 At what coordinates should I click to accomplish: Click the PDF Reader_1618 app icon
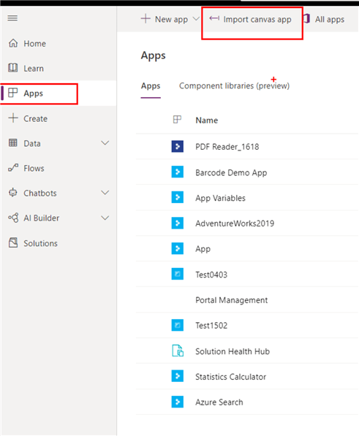point(177,146)
